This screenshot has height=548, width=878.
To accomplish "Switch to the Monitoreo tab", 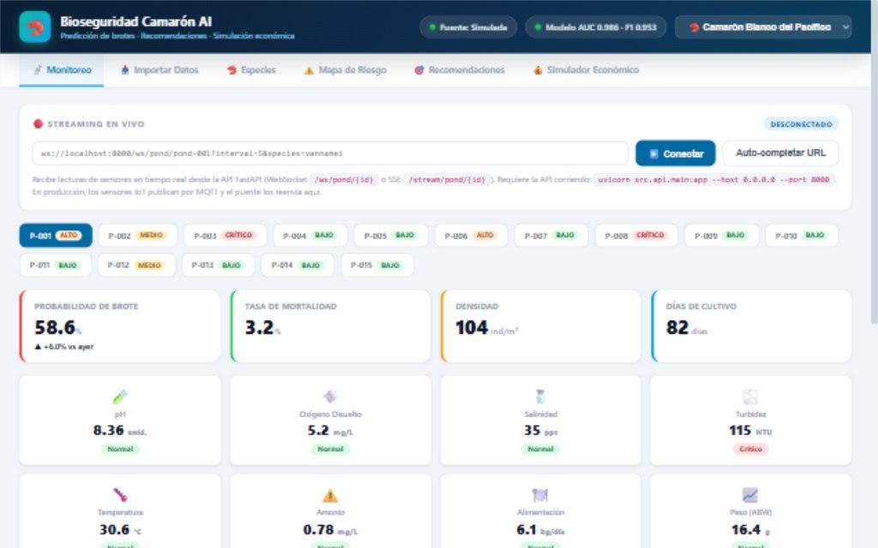I will click(62, 70).
